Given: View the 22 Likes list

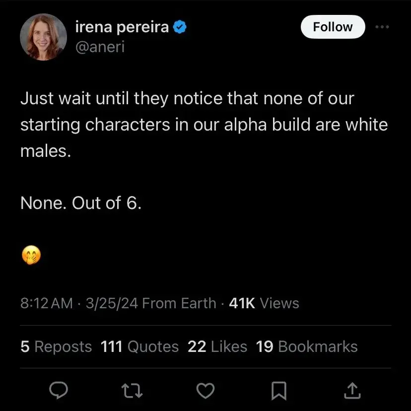Looking at the screenshot, I should 217,346.
